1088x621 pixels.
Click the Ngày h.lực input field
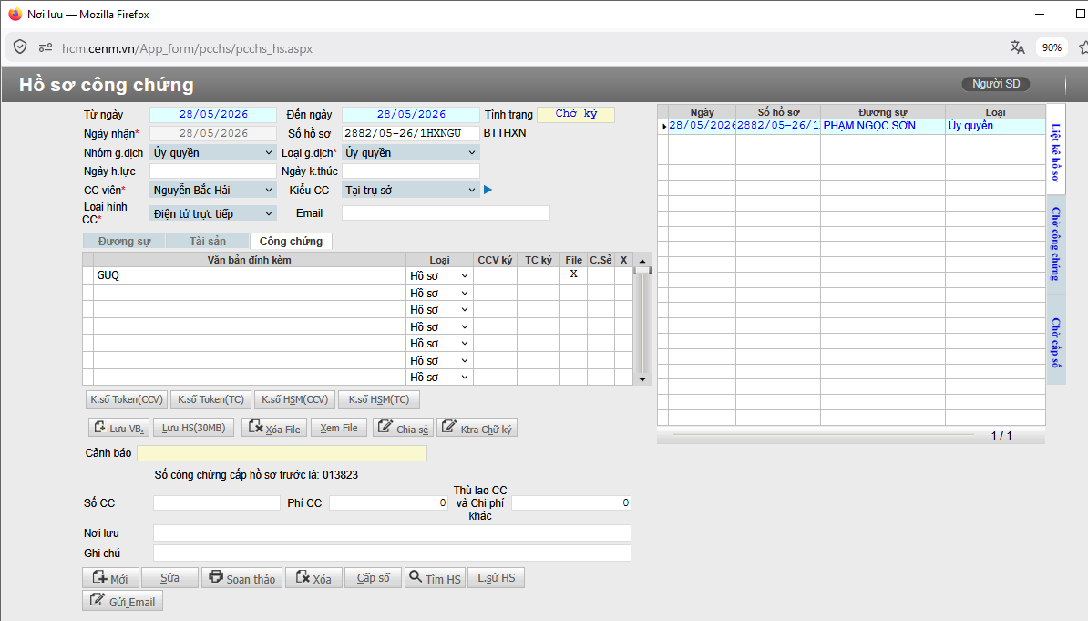point(213,171)
